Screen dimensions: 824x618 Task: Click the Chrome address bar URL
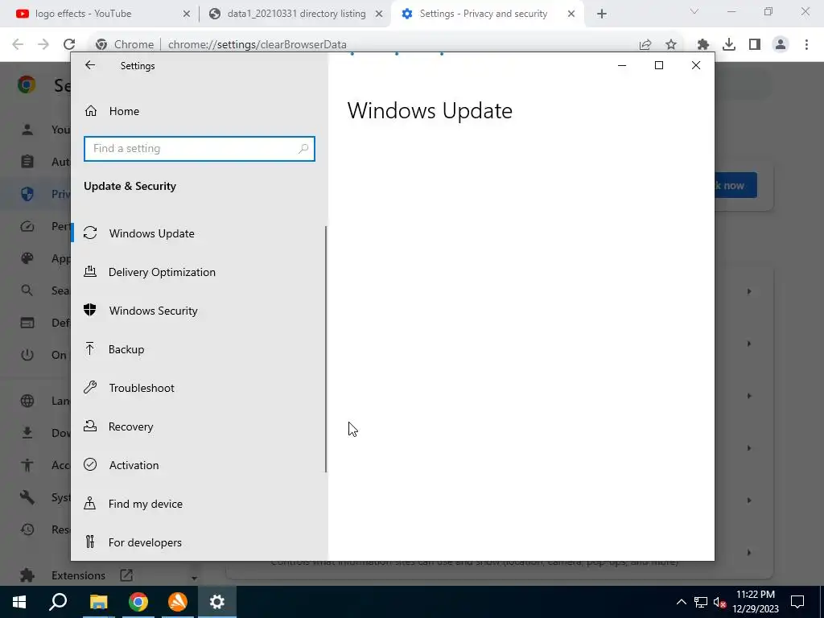pyautogui.click(x=257, y=45)
